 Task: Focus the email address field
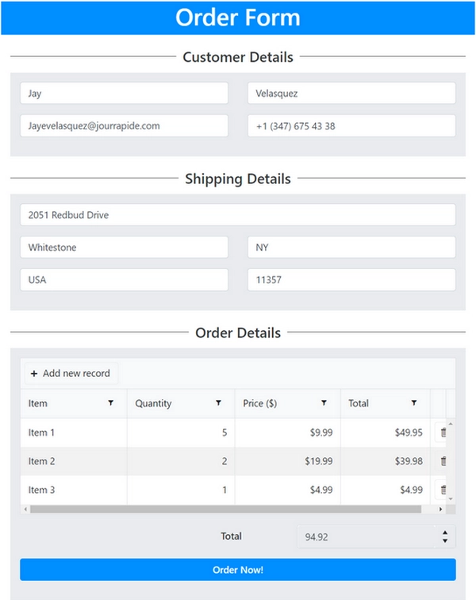point(125,126)
